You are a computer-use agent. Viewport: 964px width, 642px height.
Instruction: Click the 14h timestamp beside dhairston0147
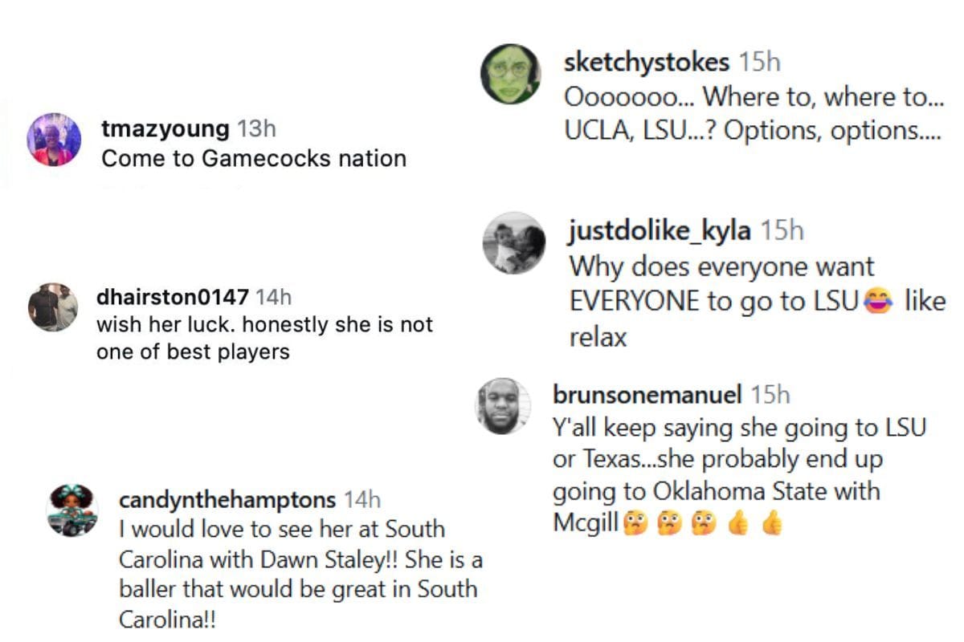(273, 298)
